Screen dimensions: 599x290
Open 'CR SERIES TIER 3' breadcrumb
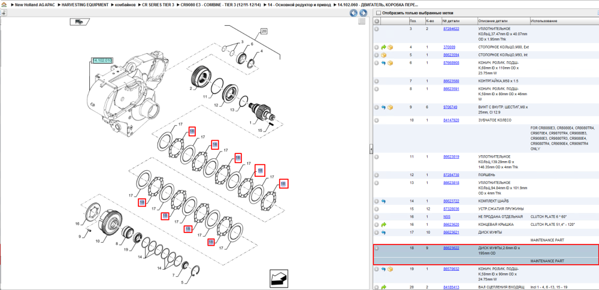[158, 5]
